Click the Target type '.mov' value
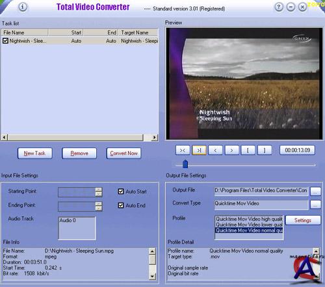This screenshot has height=287, width=325. click(214, 257)
